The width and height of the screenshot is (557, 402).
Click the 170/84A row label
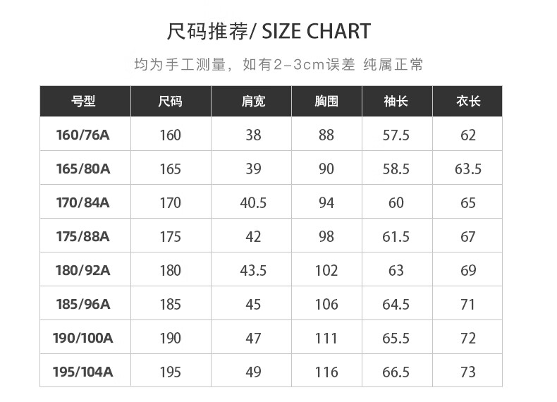pyautogui.click(x=82, y=202)
